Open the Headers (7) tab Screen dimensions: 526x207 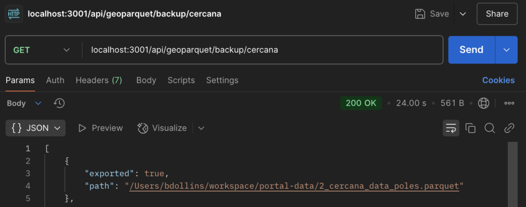coord(99,80)
